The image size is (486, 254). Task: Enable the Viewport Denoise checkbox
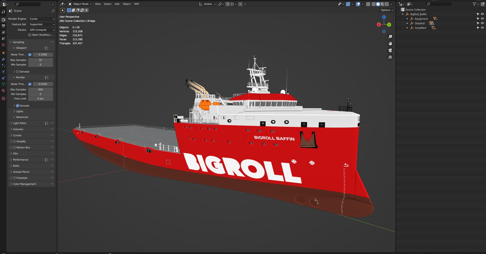17,72
